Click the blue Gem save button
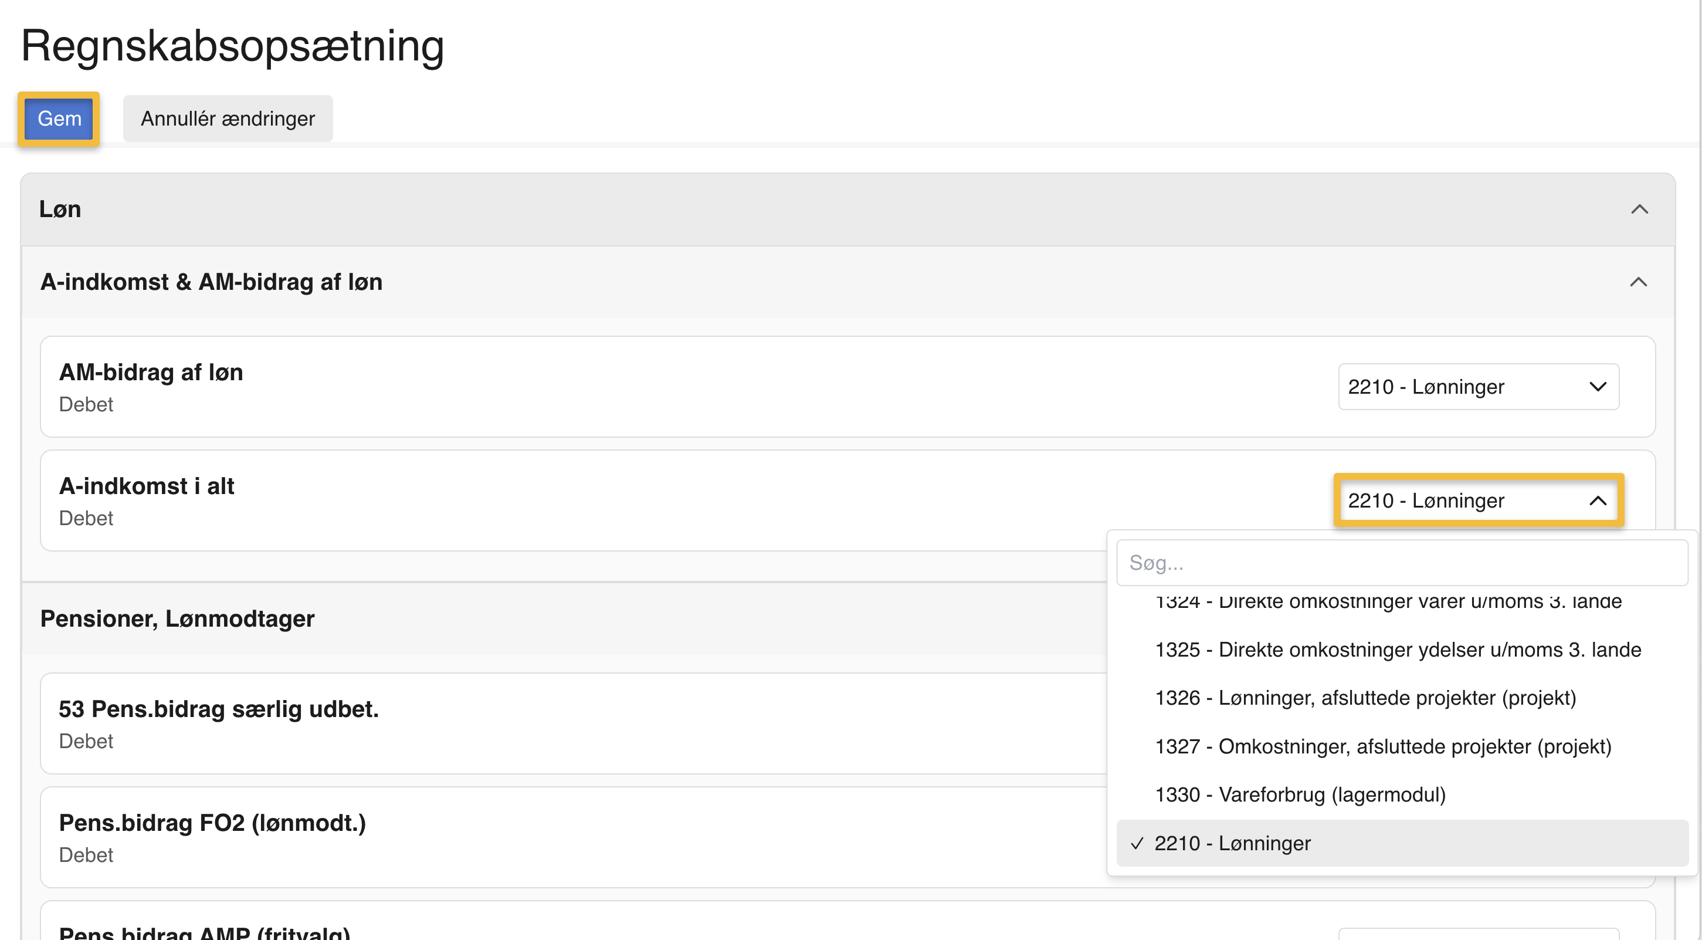The image size is (1702, 940). pyautogui.click(x=59, y=119)
